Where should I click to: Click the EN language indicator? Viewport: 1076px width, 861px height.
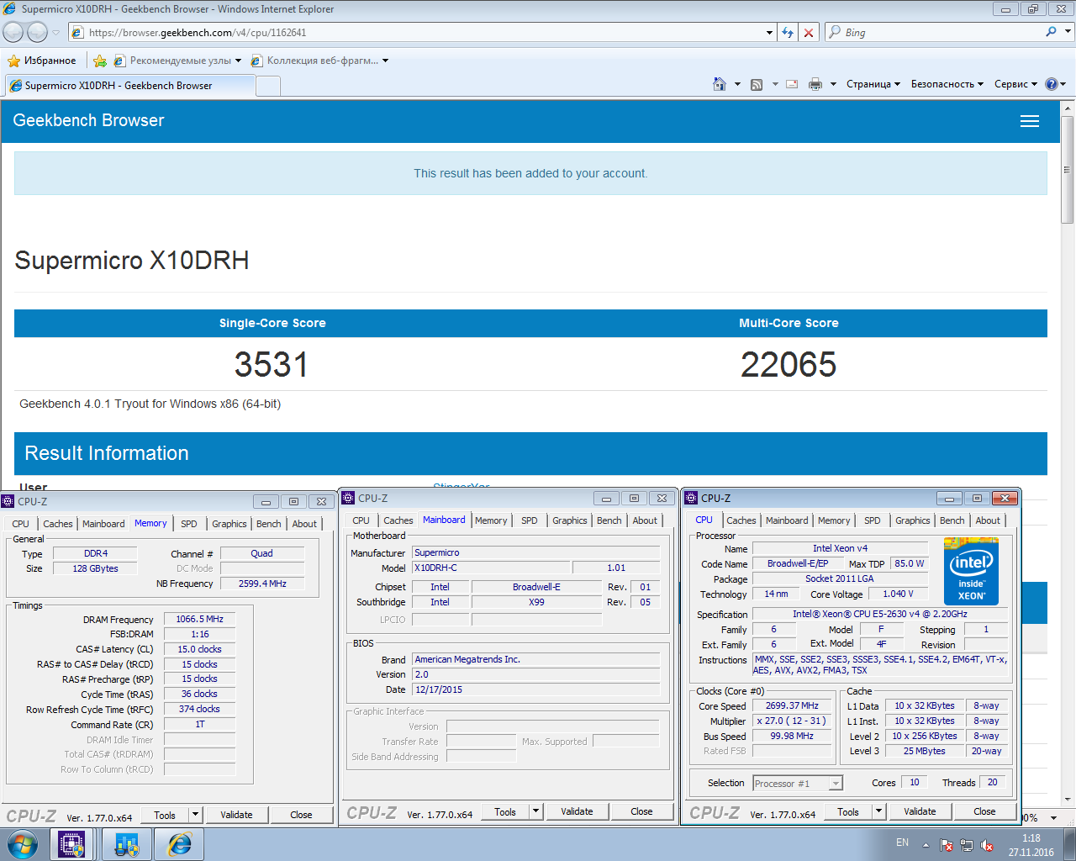coord(902,843)
